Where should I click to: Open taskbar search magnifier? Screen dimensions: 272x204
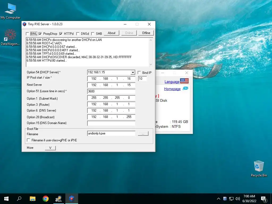19,199
